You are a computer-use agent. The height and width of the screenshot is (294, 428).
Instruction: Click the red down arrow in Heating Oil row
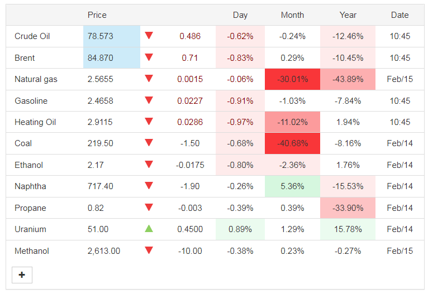click(x=149, y=122)
